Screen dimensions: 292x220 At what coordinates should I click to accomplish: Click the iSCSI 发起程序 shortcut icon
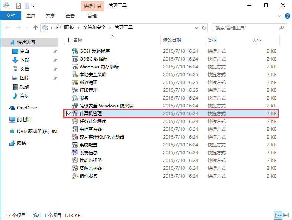tap(75, 51)
